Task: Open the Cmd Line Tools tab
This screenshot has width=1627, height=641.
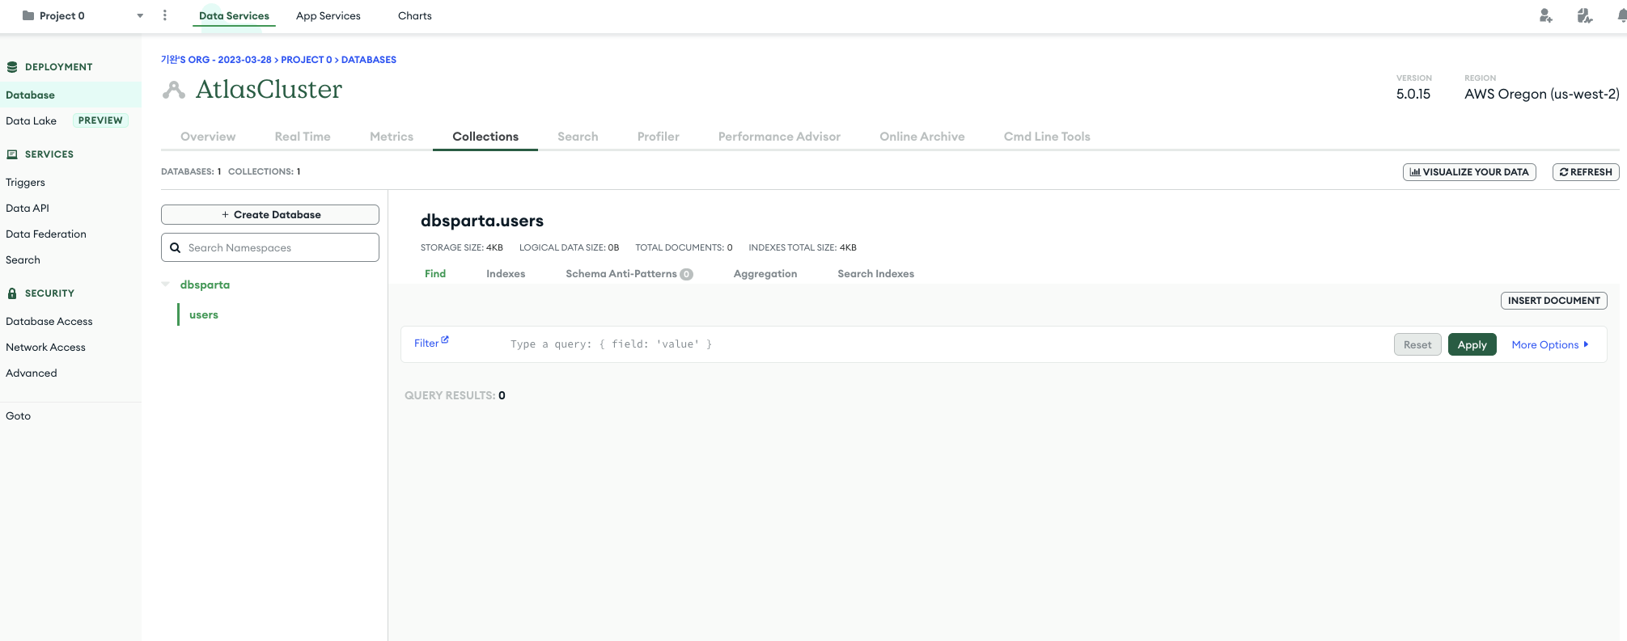Action: click(x=1047, y=137)
